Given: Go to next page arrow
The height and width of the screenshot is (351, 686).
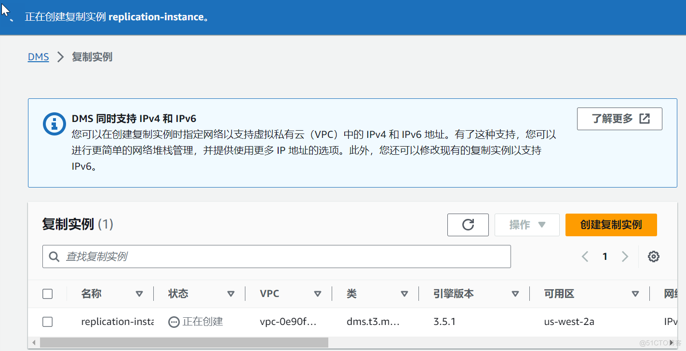Looking at the screenshot, I should tap(625, 256).
